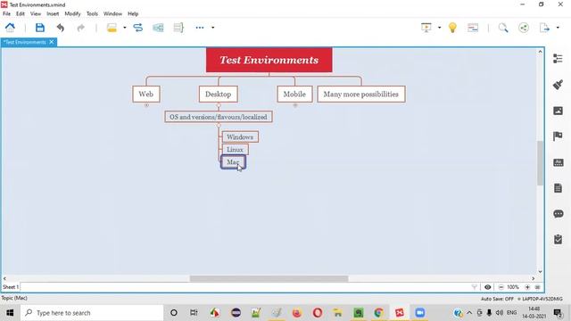Go to the Home dashboard icon
This screenshot has width=571, height=321.
click(x=10, y=28)
